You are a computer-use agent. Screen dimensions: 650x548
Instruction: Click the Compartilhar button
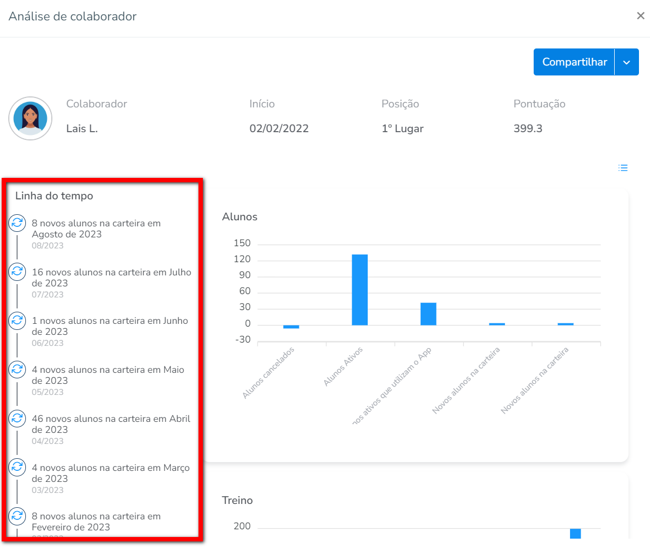tap(574, 62)
